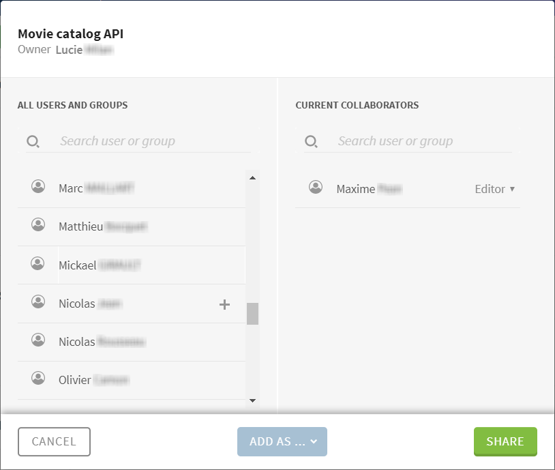Click the search icon under All Users and Groups
The image size is (555, 470).
pyautogui.click(x=33, y=141)
